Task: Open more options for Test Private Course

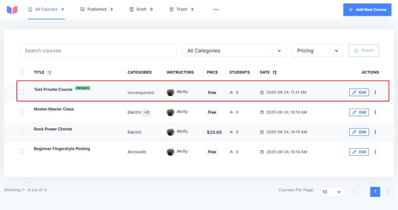Action: pos(375,92)
